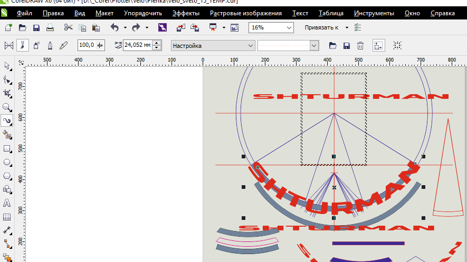Select the Table tool
The height and width of the screenshot is (262, 467).
pyautogui.click(x=7, y=217)
